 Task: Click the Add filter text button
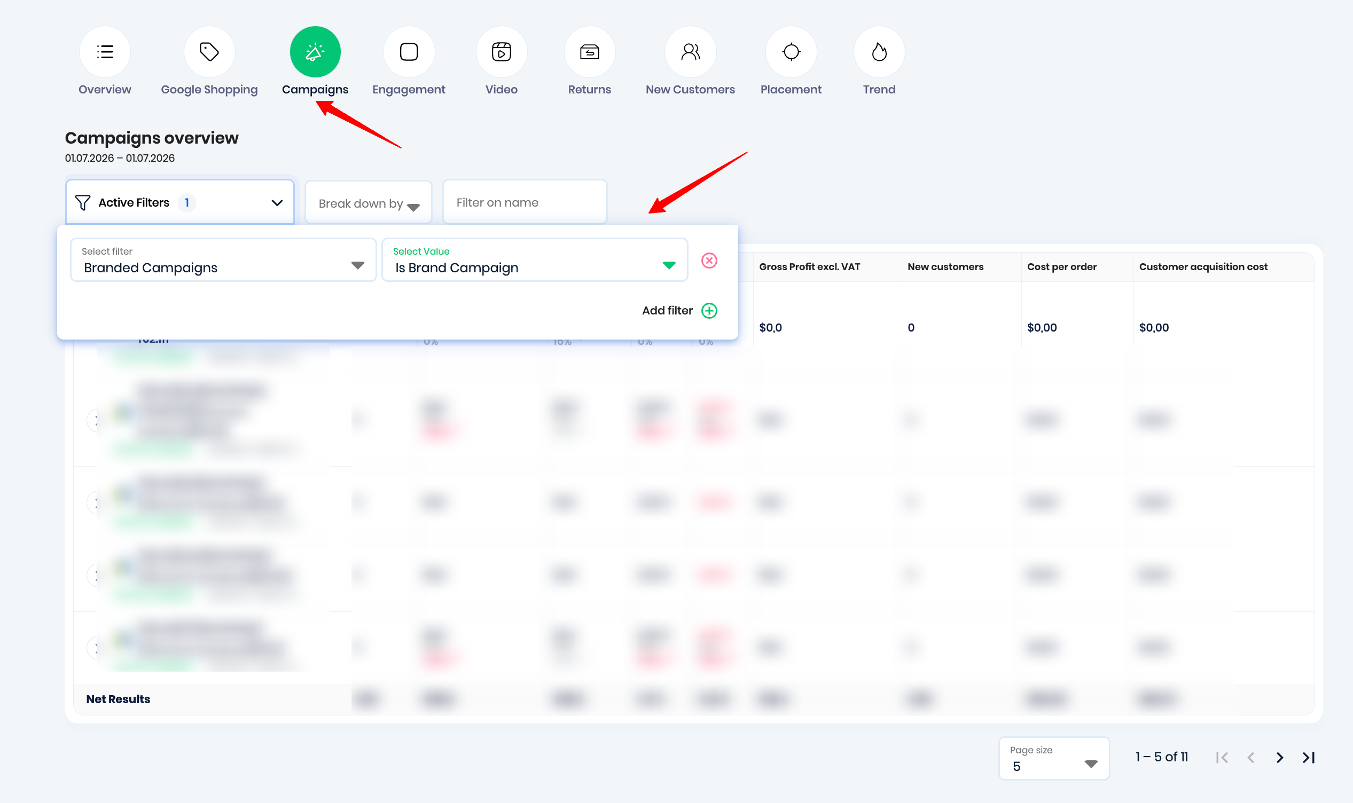667,311
